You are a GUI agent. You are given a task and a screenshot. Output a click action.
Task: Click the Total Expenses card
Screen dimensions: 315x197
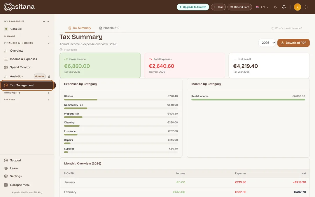185,66
